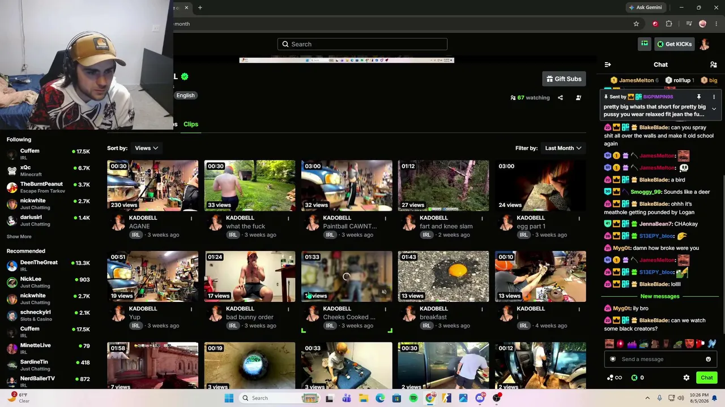Image resolution: width=725 pixels, height=407 pixels.
Task: Open the Filter by Last Month dropdown
Action: pyautogui.click(x=563, y=148)
